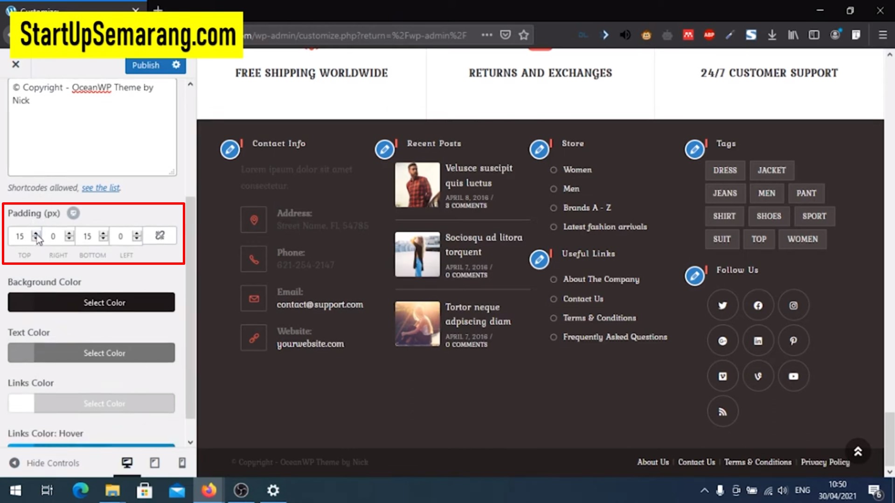Open browser page actions ellipsis
The image size is (895, 503).
click(486, 35)
